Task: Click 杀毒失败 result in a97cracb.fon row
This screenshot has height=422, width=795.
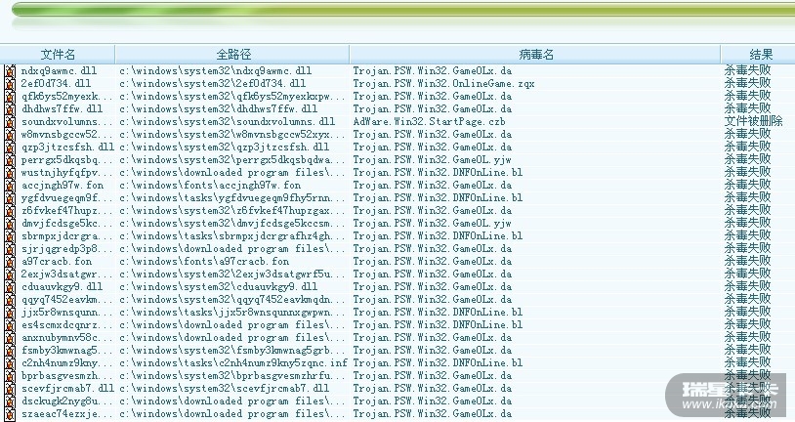Action: pos(747,261)
